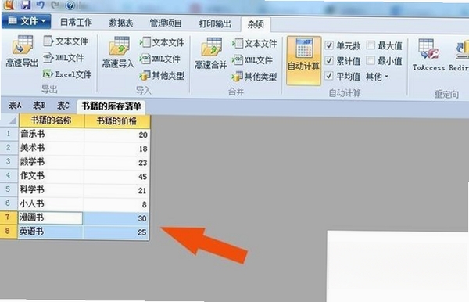The height and width of the screenshot is (302, 469).
Task: Export to Excel文件
Action: pos(67,74)
